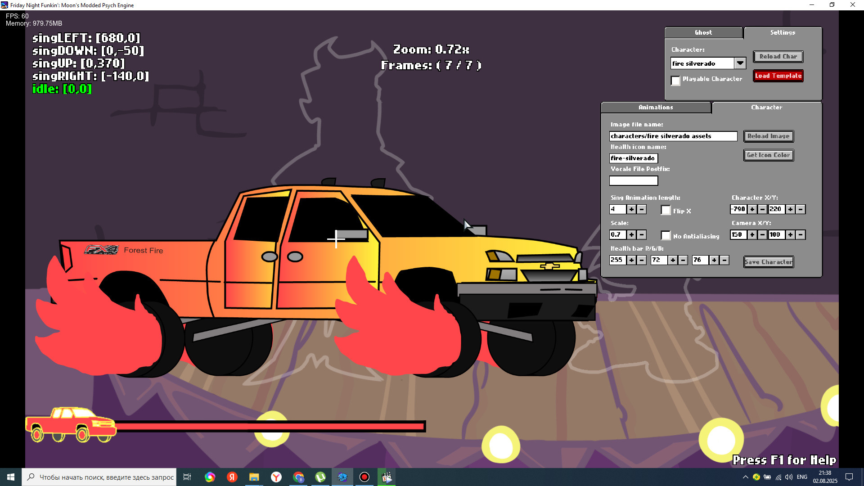This screenshot has height=486, width=864.
Task: Click the network icon in the system tray
Action: (x=778, y=477)
